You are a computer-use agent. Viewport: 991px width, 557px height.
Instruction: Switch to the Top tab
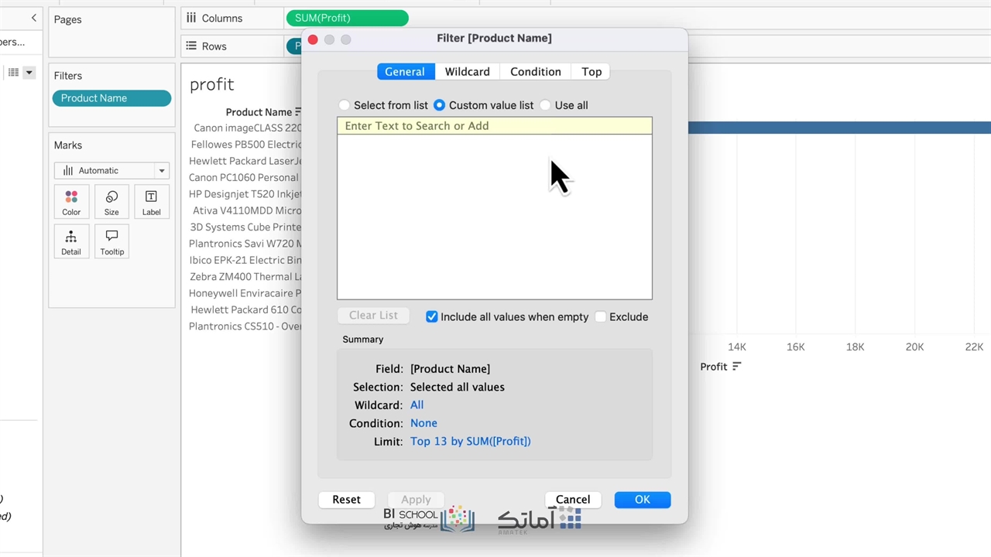(592, 72)
